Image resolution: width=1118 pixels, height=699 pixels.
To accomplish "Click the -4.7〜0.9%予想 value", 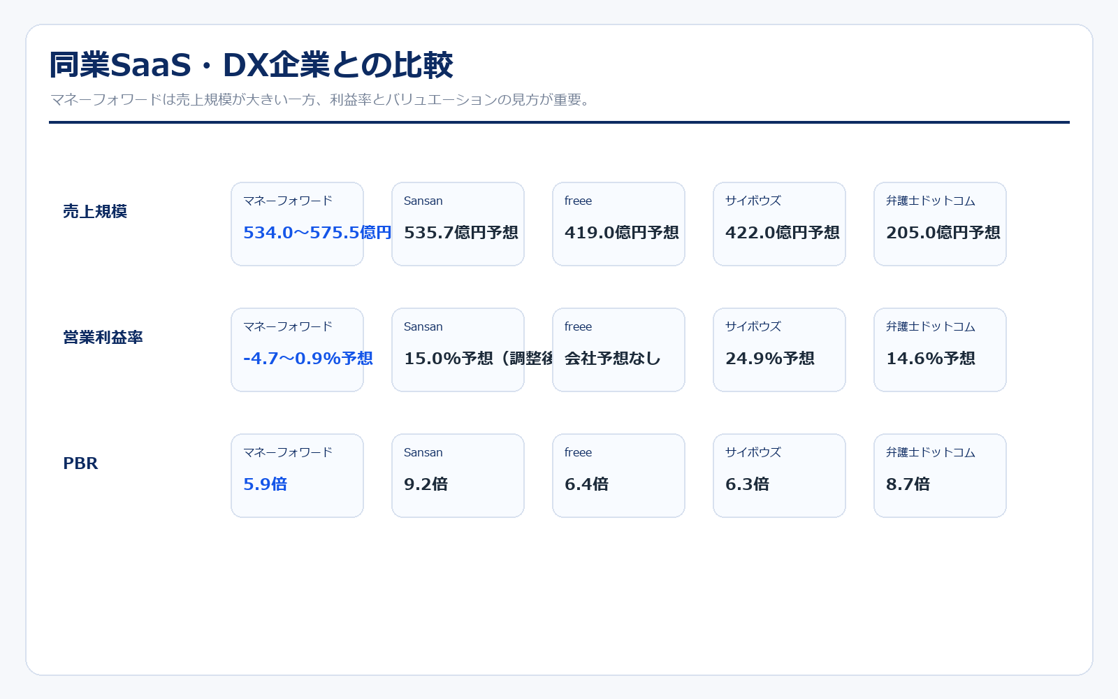I will (x=308, y=359).
